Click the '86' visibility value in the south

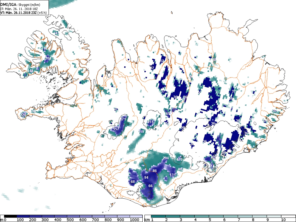tap(155, 171)
